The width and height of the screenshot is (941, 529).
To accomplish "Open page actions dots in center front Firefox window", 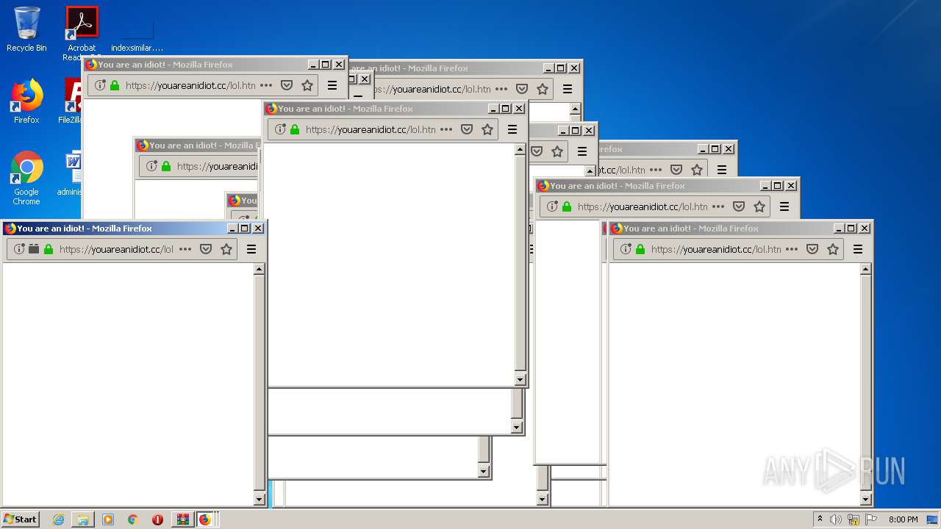I will pyautogui.click(x=446, y=129).
